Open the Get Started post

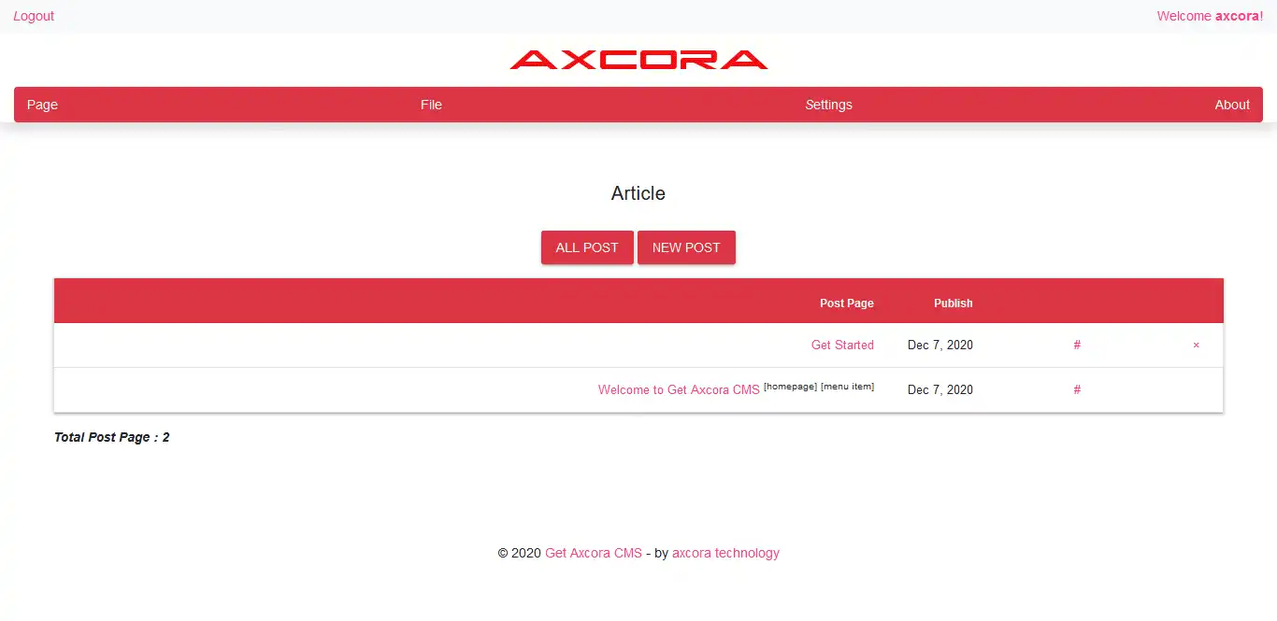tap(842, 345)
